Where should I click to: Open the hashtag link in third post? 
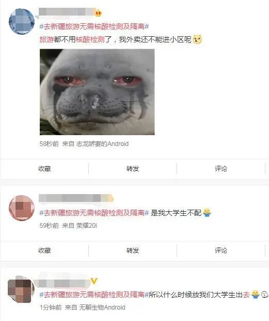pos(94,295)
